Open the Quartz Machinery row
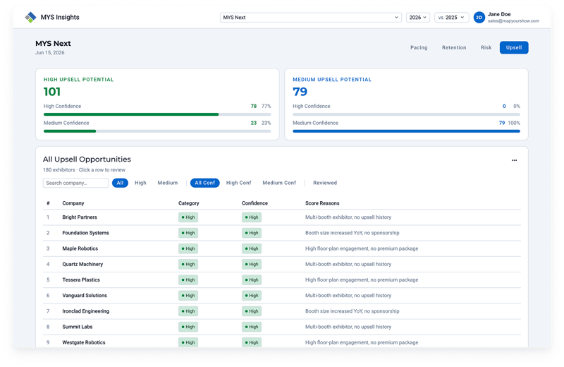Image resolution: width=564 pixels, height=367 pixels. pos(281,265)
